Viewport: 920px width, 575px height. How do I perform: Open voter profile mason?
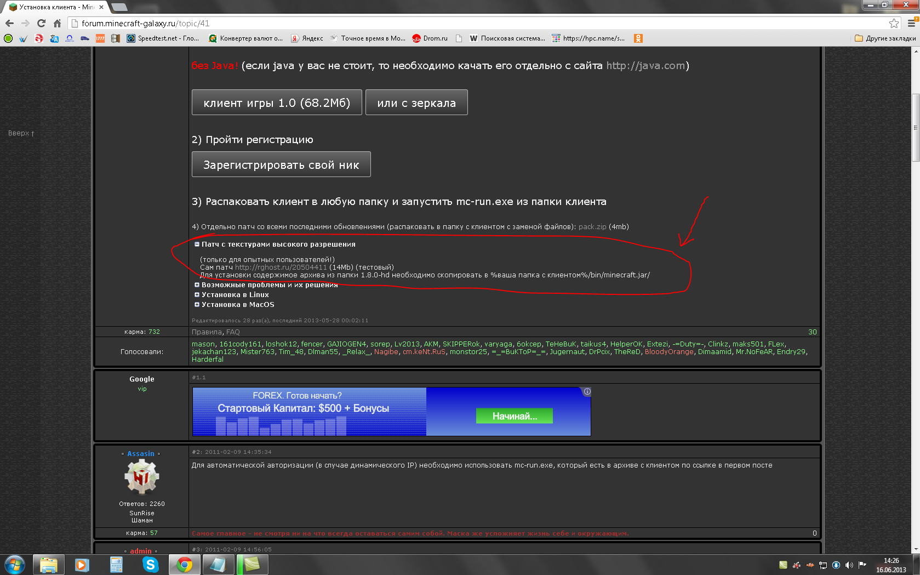point(203,344)
